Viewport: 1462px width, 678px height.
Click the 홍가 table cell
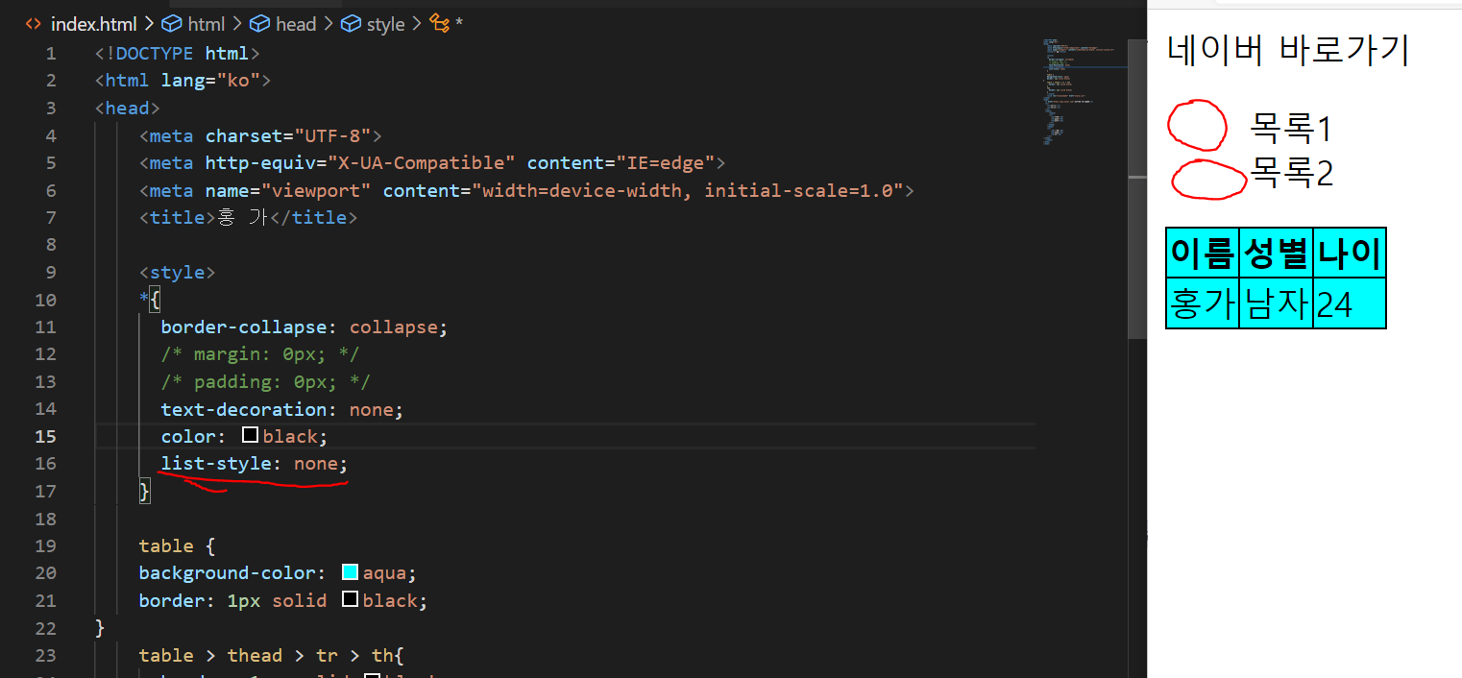[1203, 303]
